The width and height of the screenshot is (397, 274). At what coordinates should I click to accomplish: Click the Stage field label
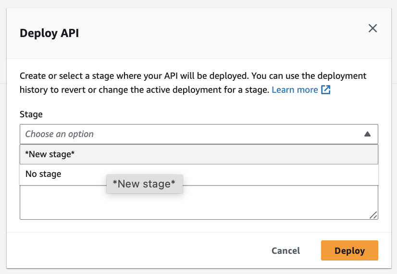point(31,114)
